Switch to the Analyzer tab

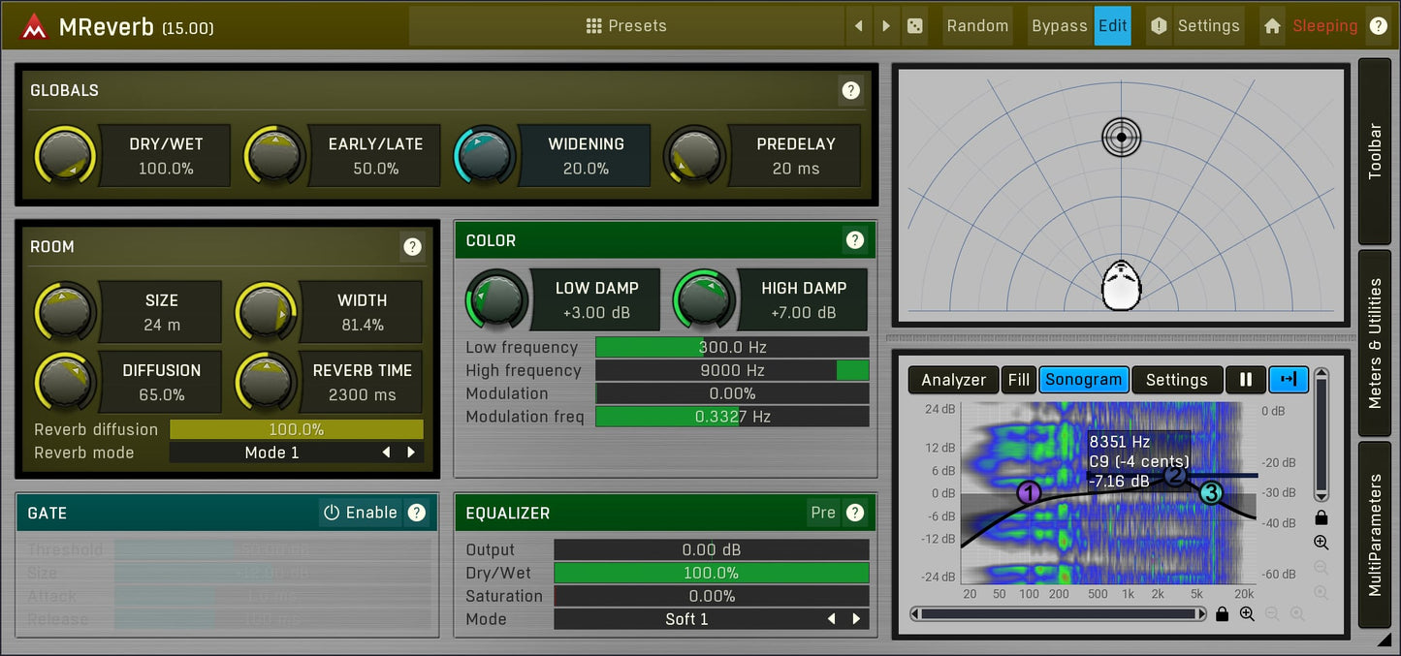coord(953,380)
